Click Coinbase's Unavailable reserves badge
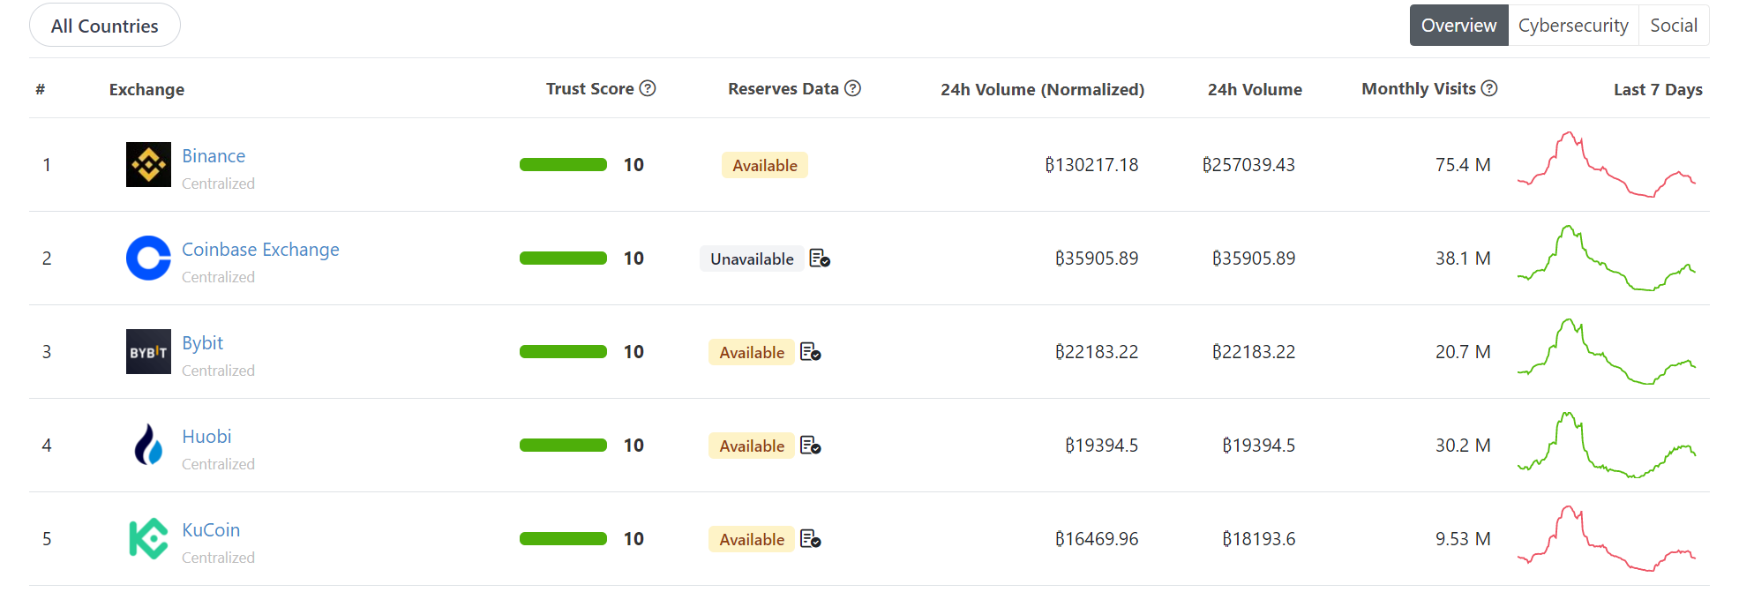 752,259
